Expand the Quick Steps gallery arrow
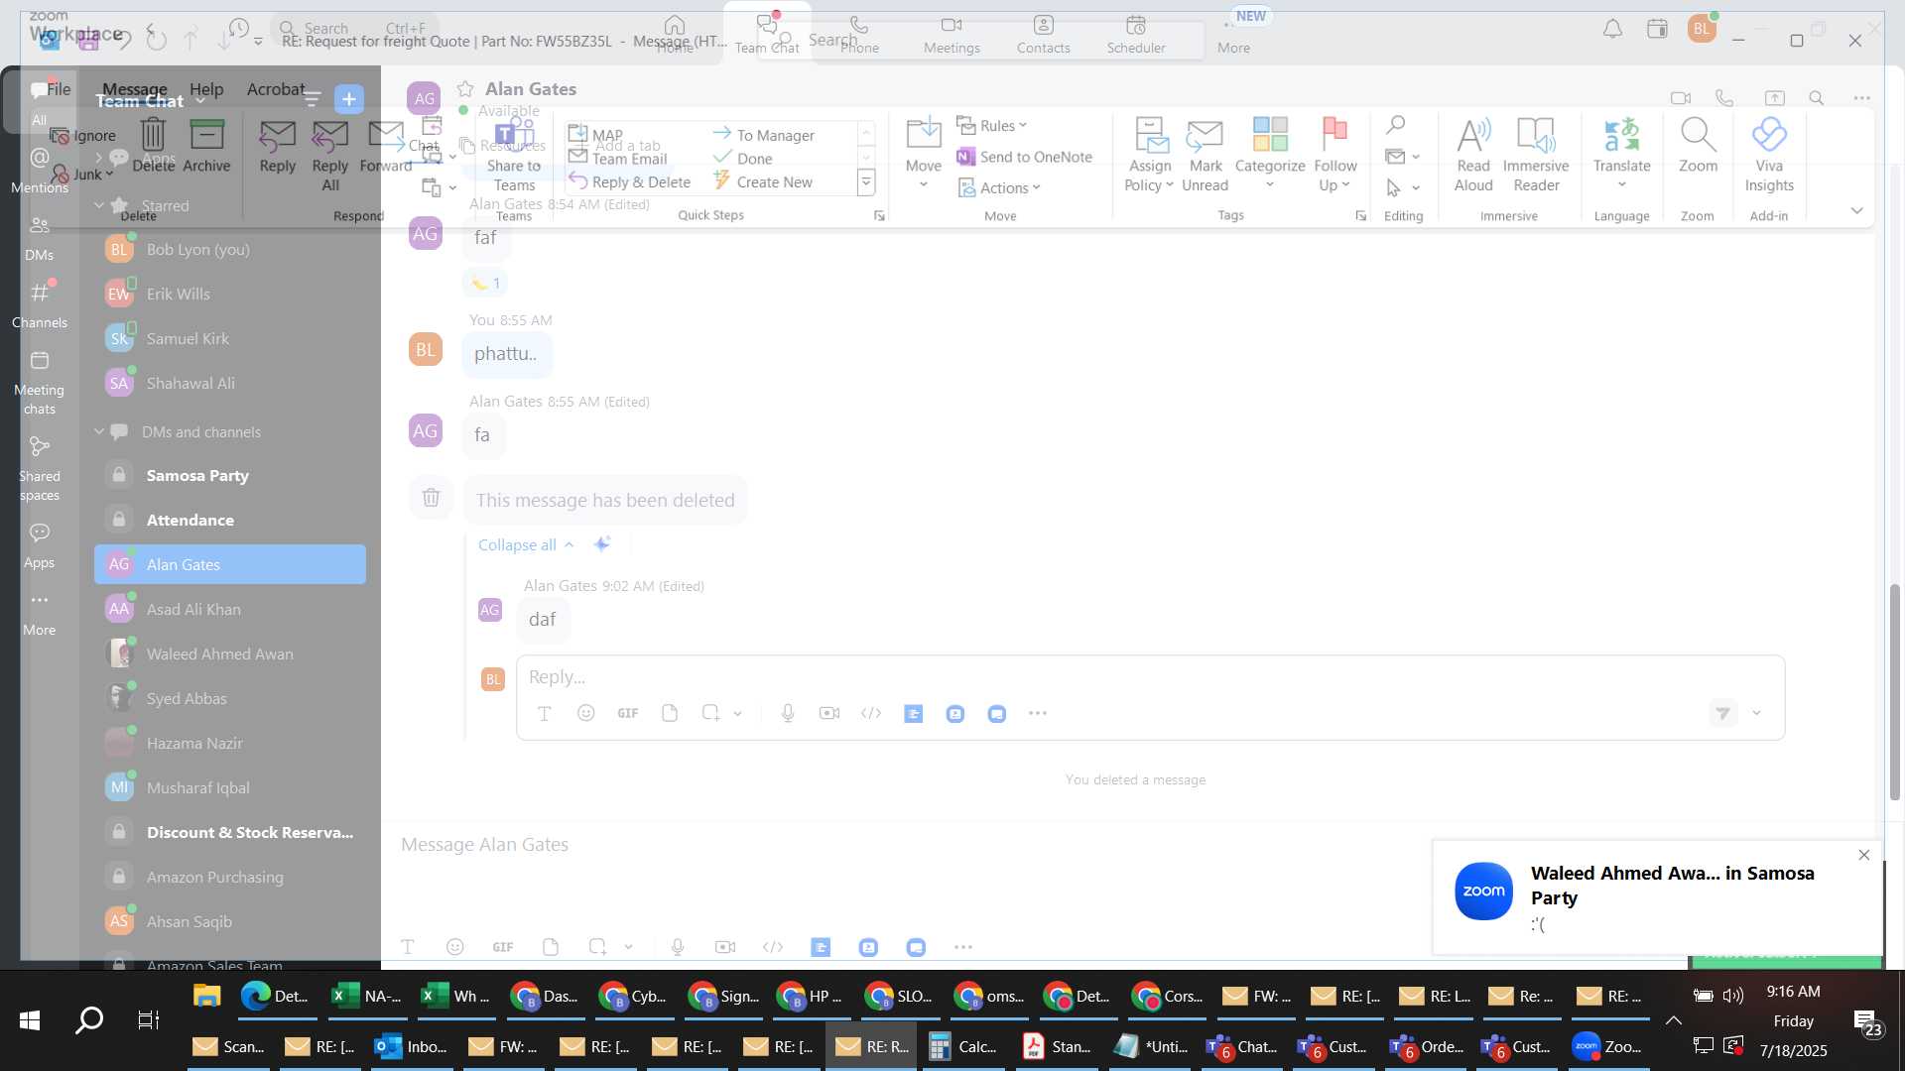Image resolution: width=1905 pixels, height=1071 pixels. 866,182
